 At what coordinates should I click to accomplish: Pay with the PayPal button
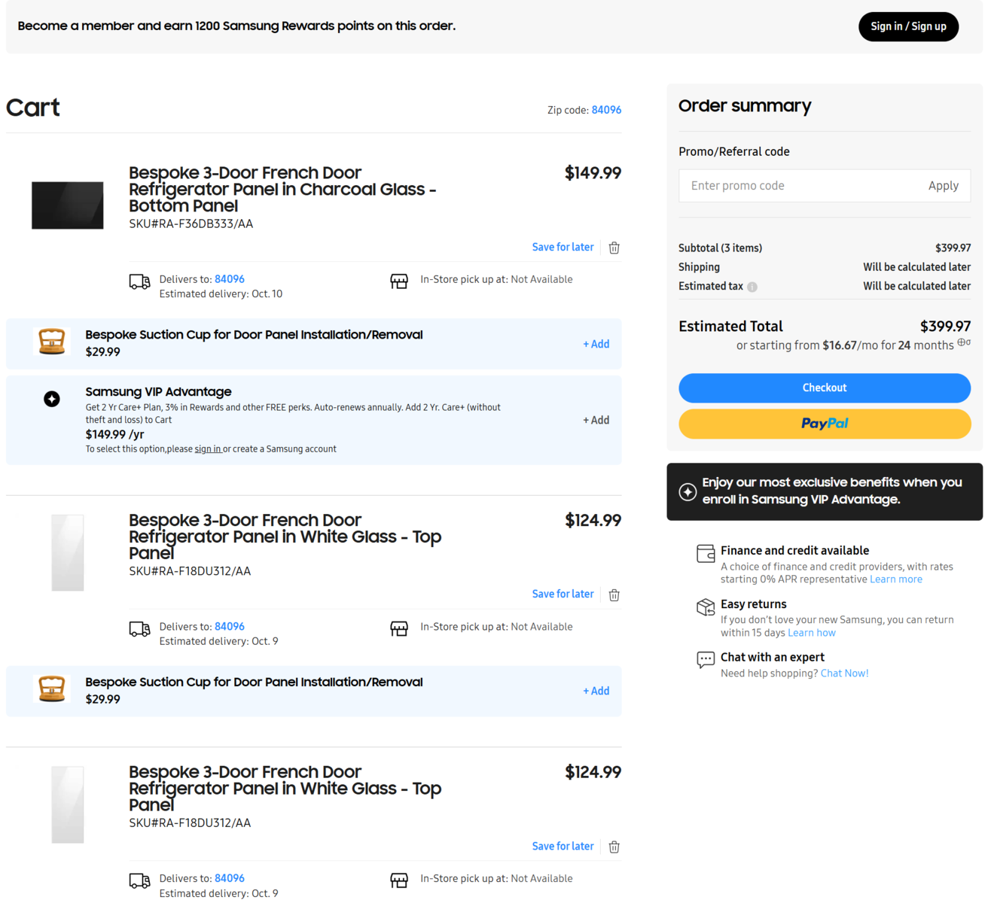pyautogui.click(x=825, y=424)
